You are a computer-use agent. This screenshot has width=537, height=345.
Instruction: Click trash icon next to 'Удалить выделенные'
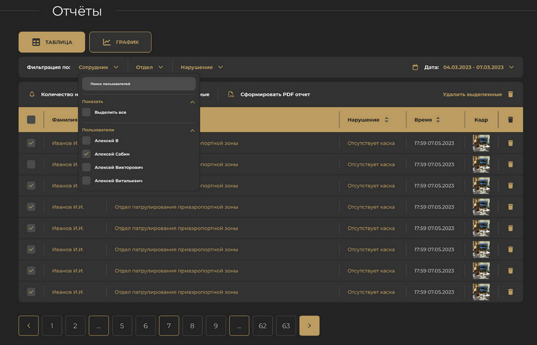pos(510,95)
